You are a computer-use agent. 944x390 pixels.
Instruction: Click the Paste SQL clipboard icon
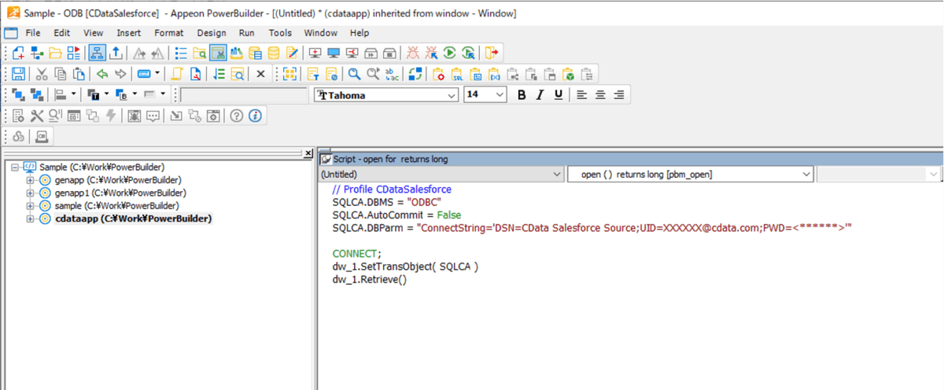[x=457, y=74]
